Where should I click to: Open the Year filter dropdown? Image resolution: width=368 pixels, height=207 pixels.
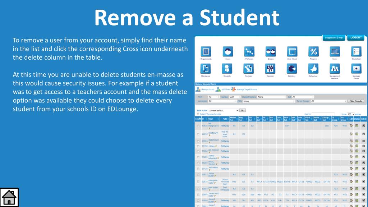(x=214, y=97)
